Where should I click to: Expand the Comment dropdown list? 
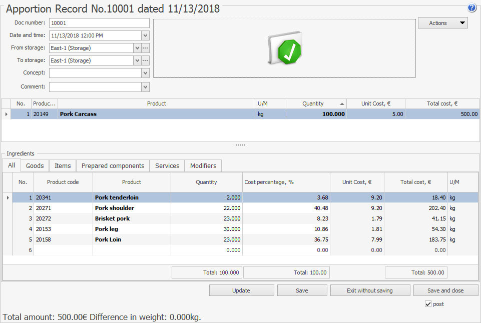145,87
